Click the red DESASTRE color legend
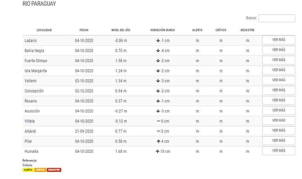The image size is (302, 179). 54,170
